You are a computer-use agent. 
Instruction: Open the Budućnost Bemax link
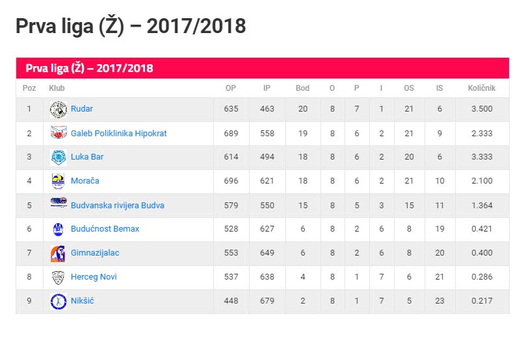[105, 229]
